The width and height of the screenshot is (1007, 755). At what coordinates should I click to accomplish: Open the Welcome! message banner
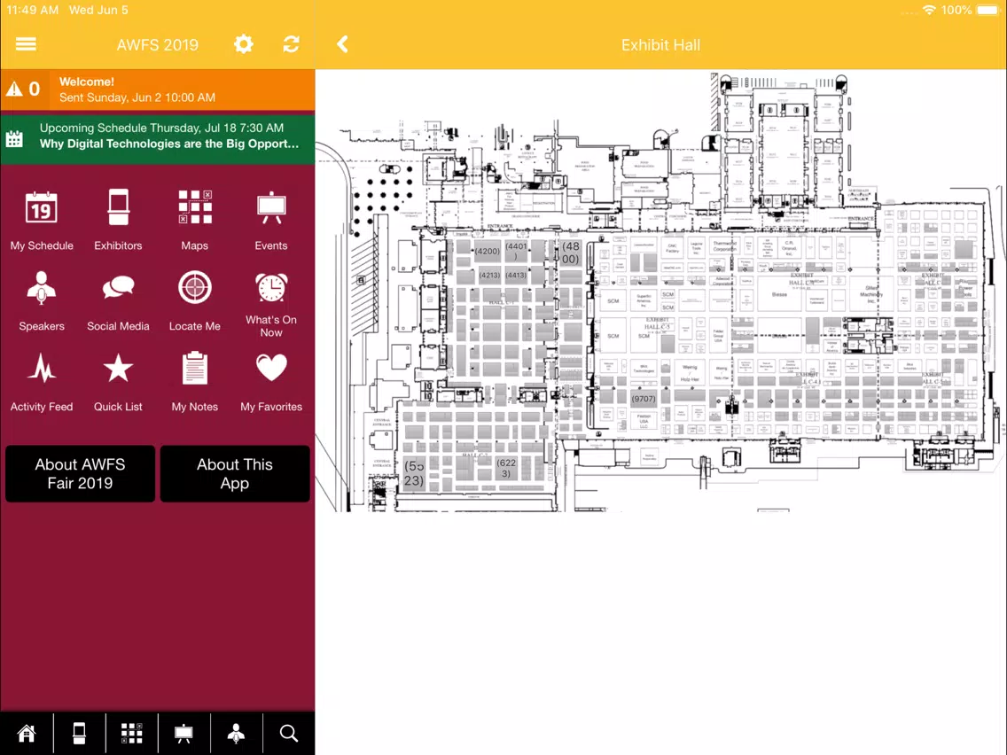(158, 90)
